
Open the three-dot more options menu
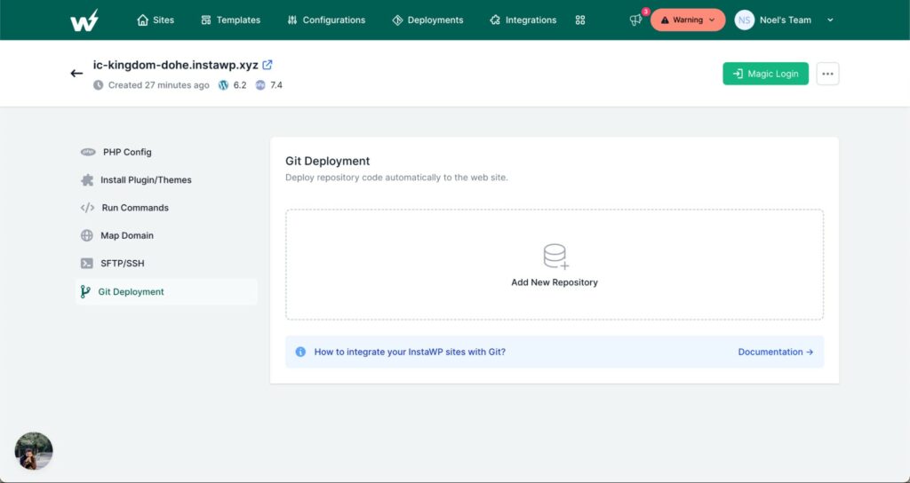click(x=827, y=74)
